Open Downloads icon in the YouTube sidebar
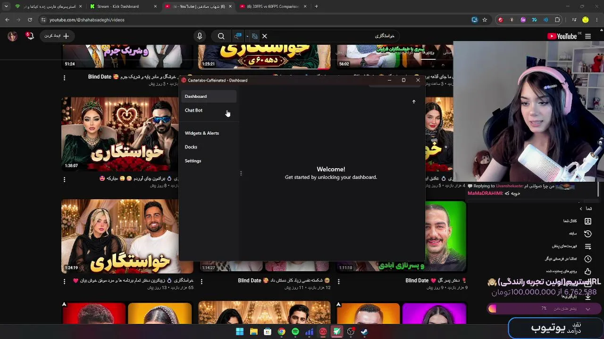604x339 pixels. pyautogui.click(x=588, y=297)
